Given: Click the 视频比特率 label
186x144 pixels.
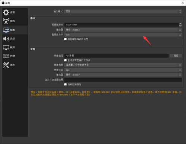Looking at the screenshot, I should pos(57,25).
